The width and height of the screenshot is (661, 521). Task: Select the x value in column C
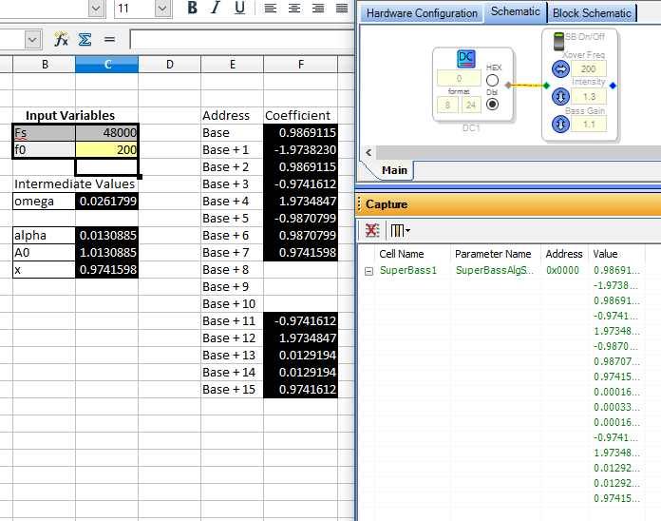click(106, 270)
